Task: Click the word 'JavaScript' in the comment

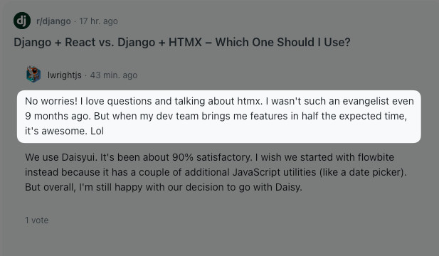Action: click(x=256, y=172)
